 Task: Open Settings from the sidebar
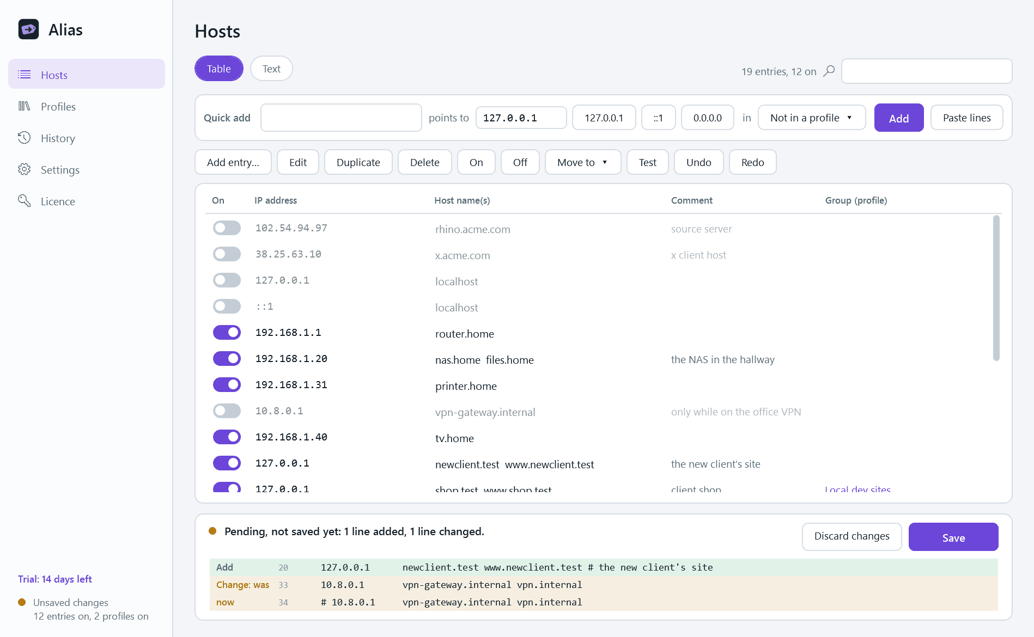[x=87, y=170]
